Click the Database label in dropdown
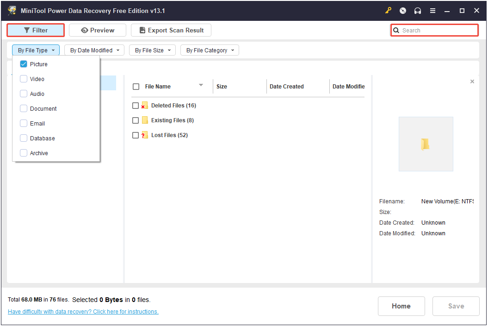 (x=43, y=138)
